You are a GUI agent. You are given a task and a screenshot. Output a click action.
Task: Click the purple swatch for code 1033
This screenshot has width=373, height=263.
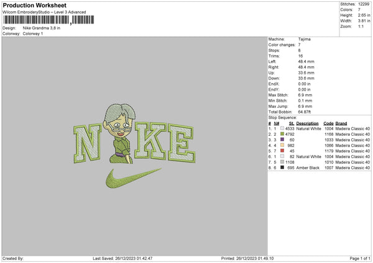pos(282,140)
